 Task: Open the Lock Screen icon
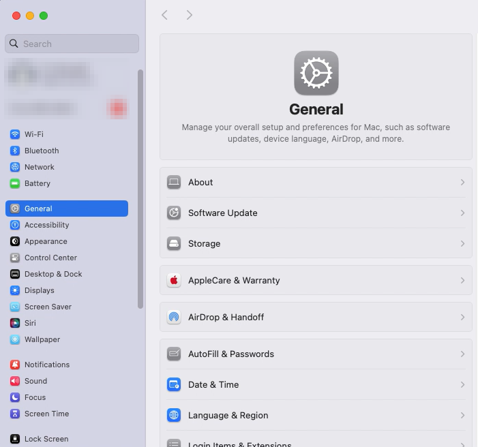15,439
